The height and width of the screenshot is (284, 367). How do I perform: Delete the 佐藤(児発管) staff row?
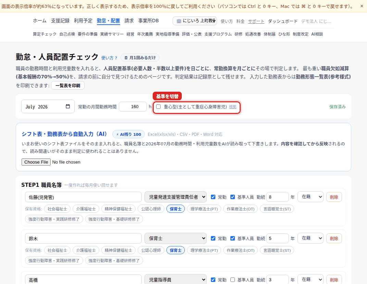tap(334, 197)
